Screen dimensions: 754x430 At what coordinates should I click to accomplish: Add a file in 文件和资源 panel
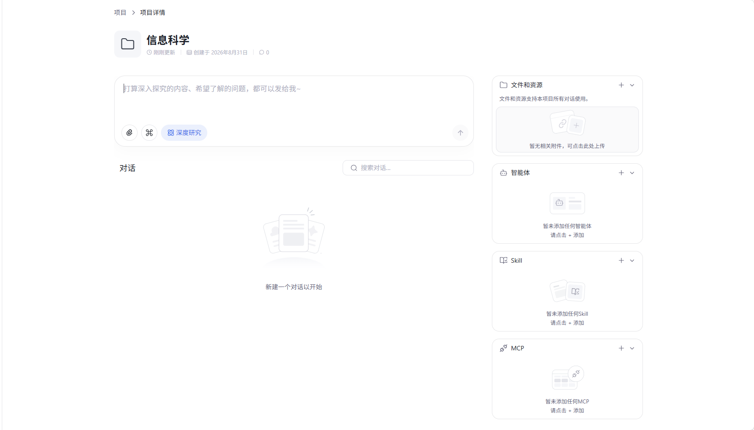click(x=621, y=85)
